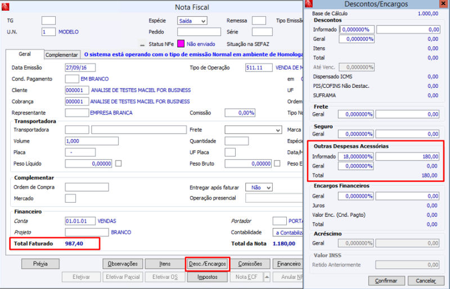
Task: Click the Total Faturado value 987,40
Action: point(74,244)
